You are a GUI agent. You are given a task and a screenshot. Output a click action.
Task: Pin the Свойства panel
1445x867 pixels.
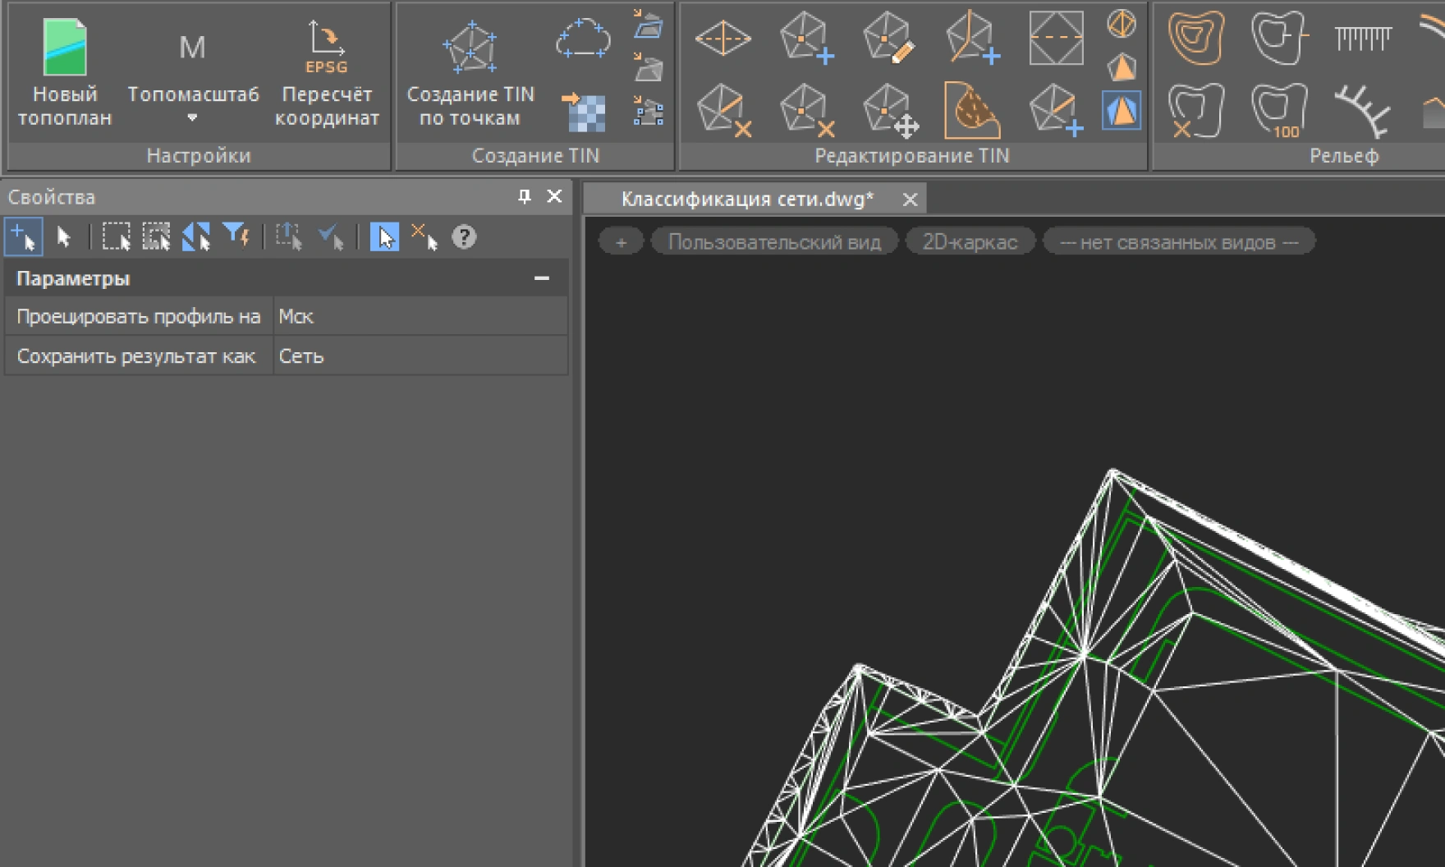(524, 196)
